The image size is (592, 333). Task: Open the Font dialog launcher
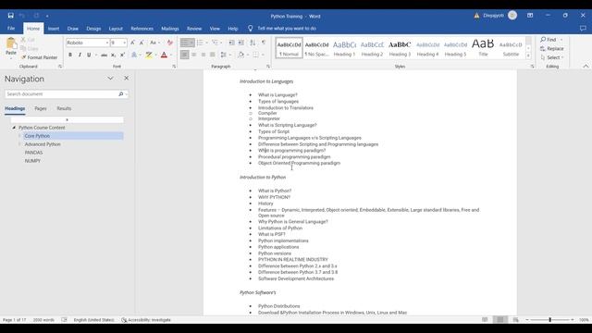[x=174, y=67]
